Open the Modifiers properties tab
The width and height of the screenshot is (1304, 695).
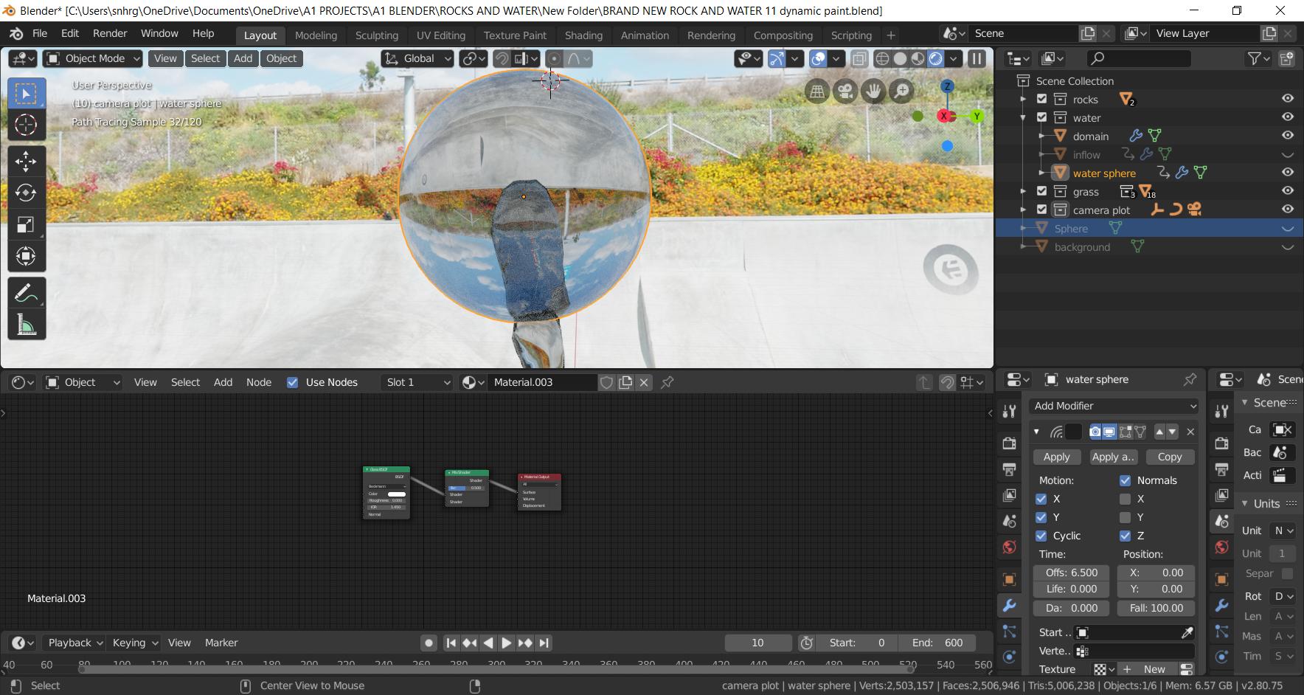1009,606
